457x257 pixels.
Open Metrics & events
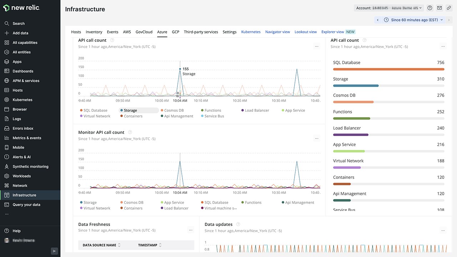pos(27,138)
